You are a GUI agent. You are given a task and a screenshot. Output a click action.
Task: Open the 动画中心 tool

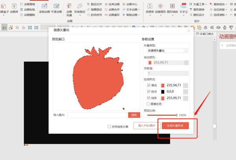[130, 4]
